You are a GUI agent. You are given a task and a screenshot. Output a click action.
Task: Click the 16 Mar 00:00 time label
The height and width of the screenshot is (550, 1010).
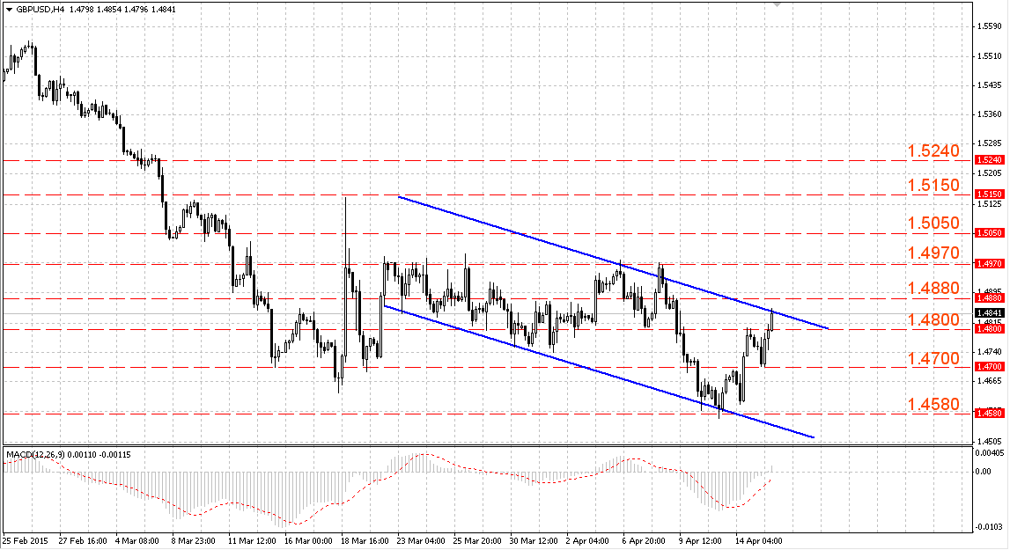[308, 541]
